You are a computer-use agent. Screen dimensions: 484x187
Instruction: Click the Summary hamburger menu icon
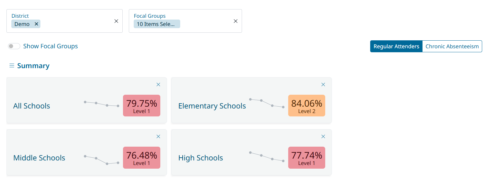coord(12,66)
